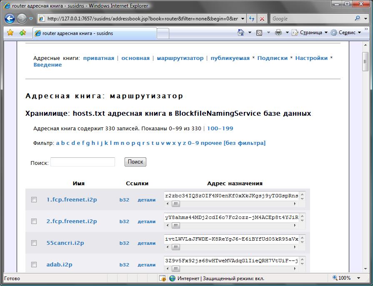
Task: Select the adab.i2p row checkbox
Action: 34,265
